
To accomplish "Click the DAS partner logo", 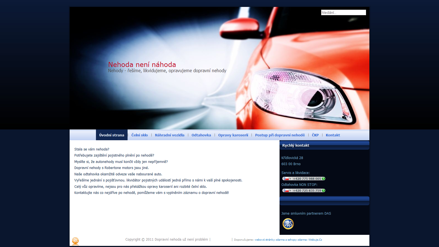I will click(288, 224).
